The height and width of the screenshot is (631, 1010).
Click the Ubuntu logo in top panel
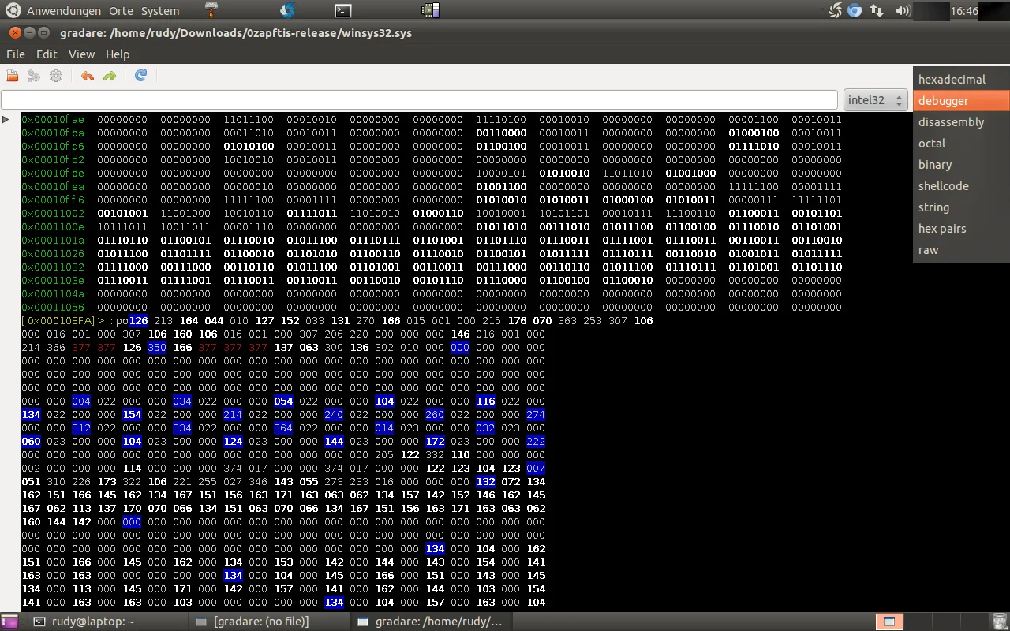click(x=13, y=10)
